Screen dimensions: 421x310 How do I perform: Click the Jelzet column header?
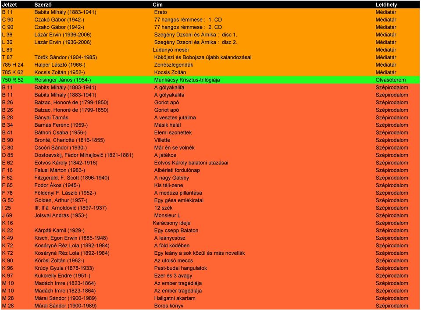pyautogui.click(x=9, y=4)
